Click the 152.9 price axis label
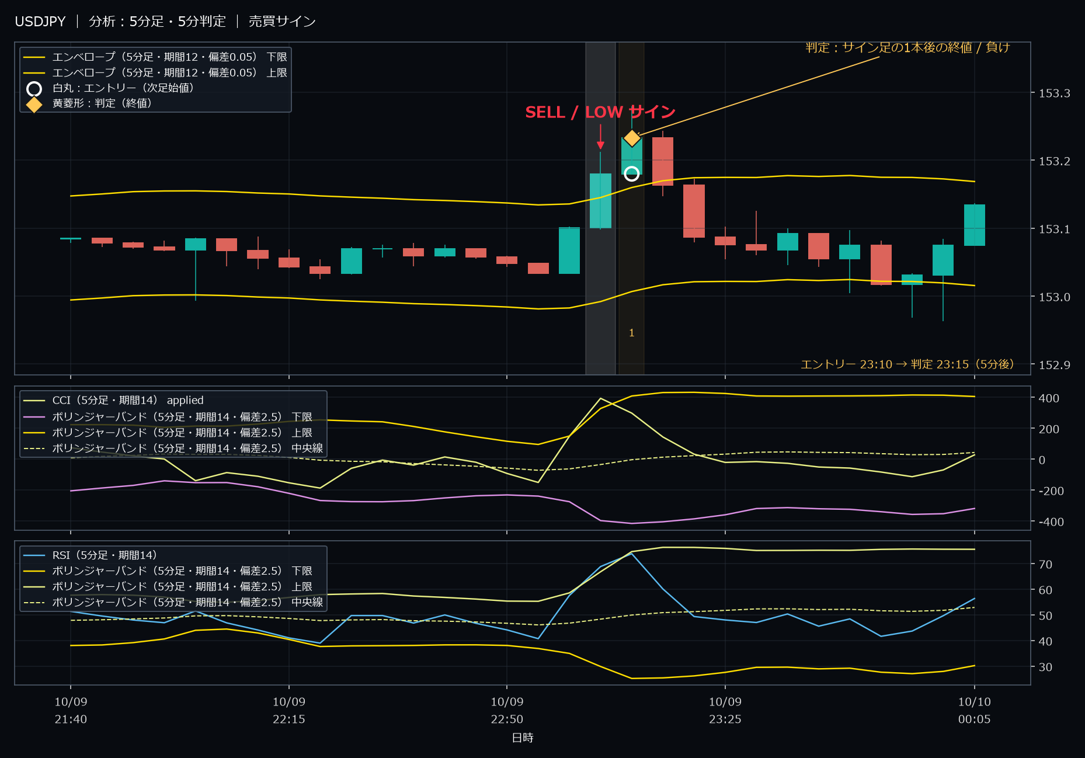Screen dimensions: 1085x758 1055,365
